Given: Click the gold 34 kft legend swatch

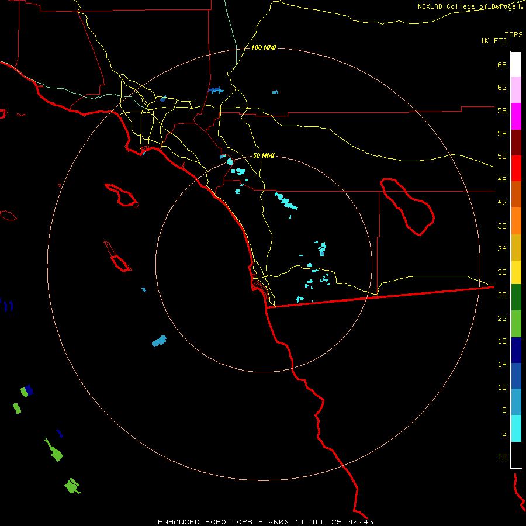Looking at the screenshot, I should coord(516,247).
